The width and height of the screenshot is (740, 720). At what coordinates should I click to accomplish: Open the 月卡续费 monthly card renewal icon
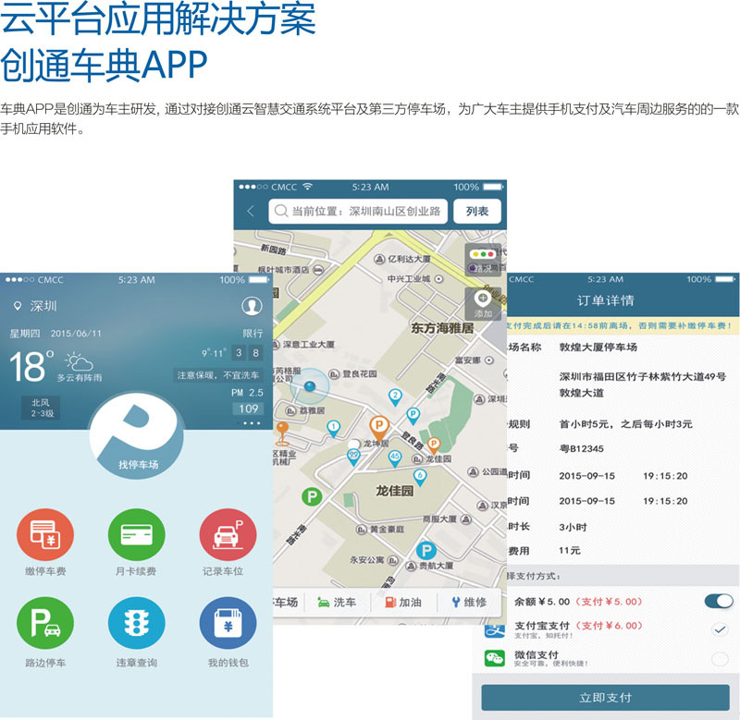pyautogui.click(x=136, y=535)
